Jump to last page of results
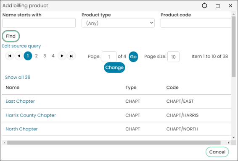The height and width of the screenshot is (161, 238). tap(71, 56)
